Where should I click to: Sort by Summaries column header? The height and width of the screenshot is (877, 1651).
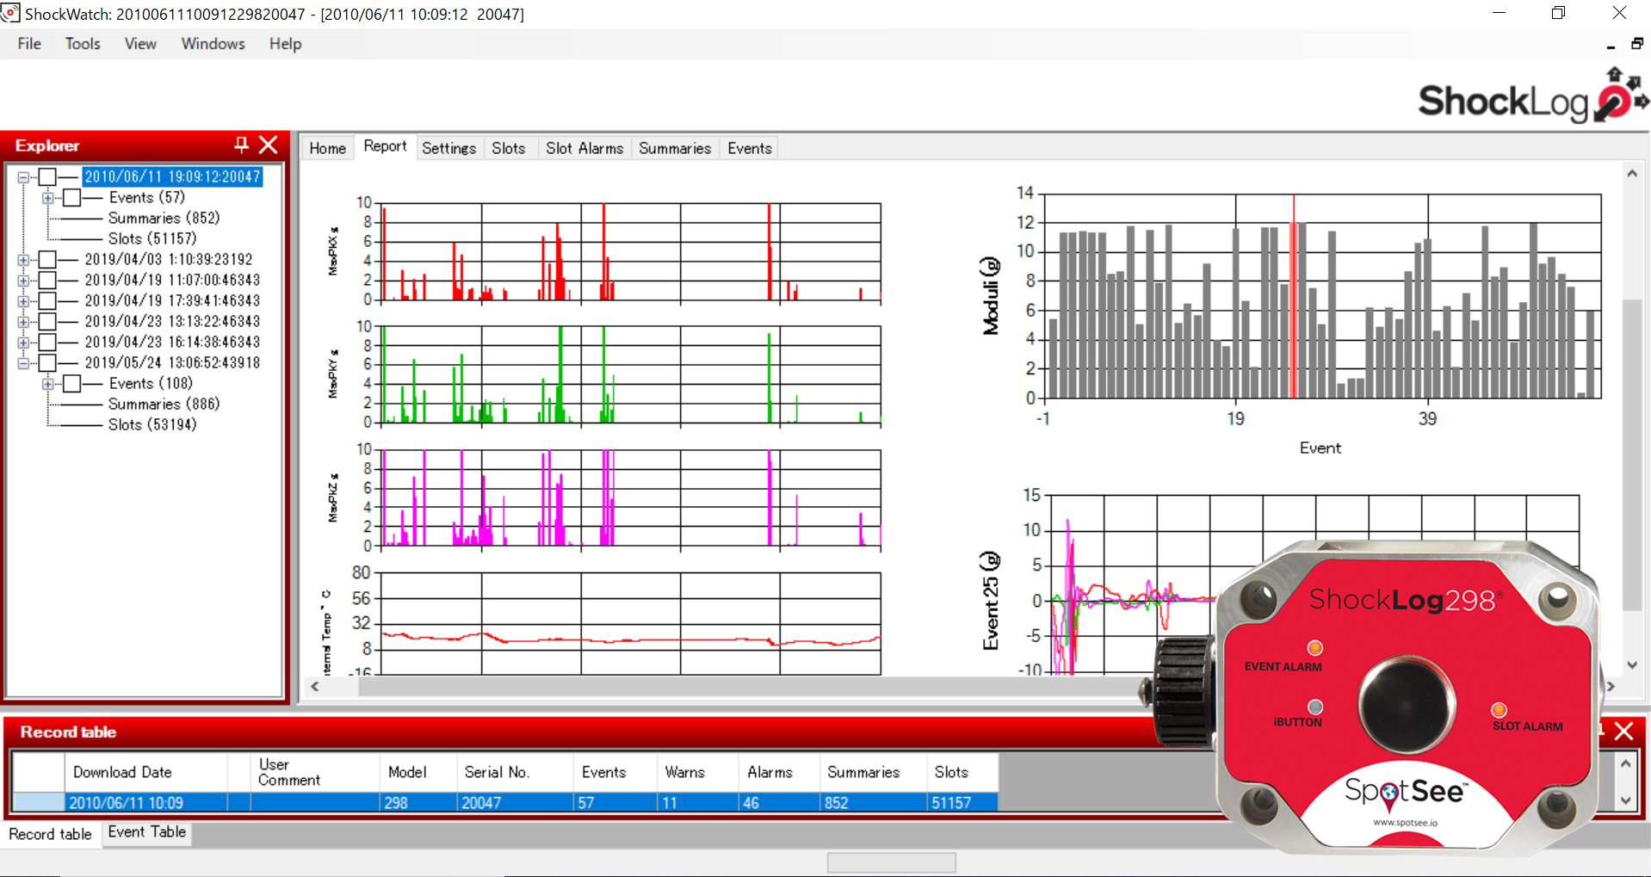click(x=874, y=772)
